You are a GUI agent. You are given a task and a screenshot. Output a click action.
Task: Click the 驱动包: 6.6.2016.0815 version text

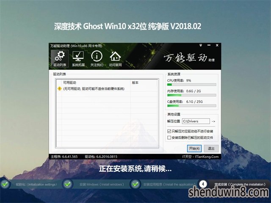click(101, 156)
